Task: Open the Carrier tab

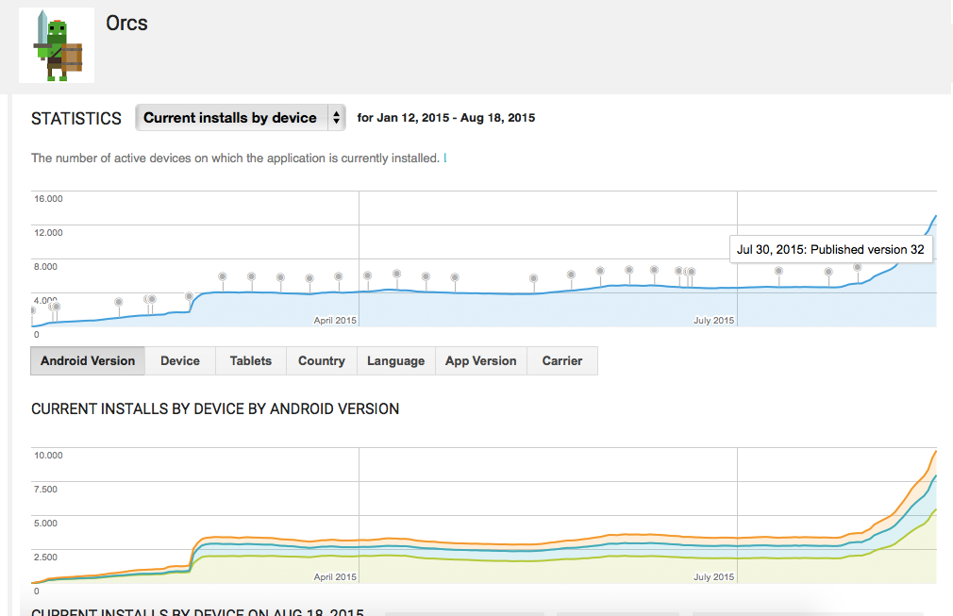Action: click(562, 360)
